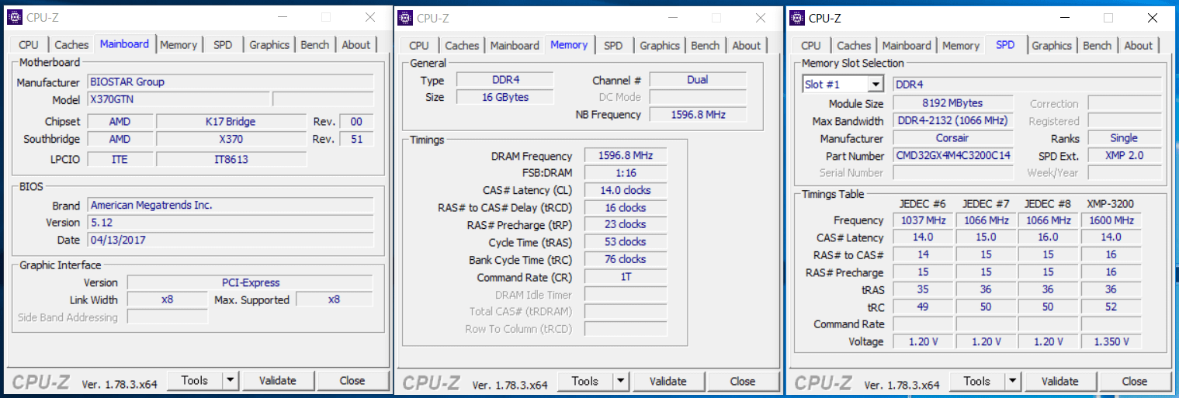The height and width of the screenshot is (398, 1179).
Task: Go to the Caches tab in the Memory window
Action: [462, 46]
